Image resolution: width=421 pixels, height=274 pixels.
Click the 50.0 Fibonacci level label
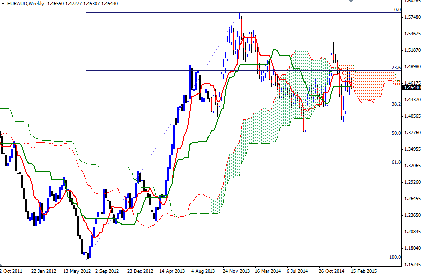pyautogui.click(x=396, y=133)
